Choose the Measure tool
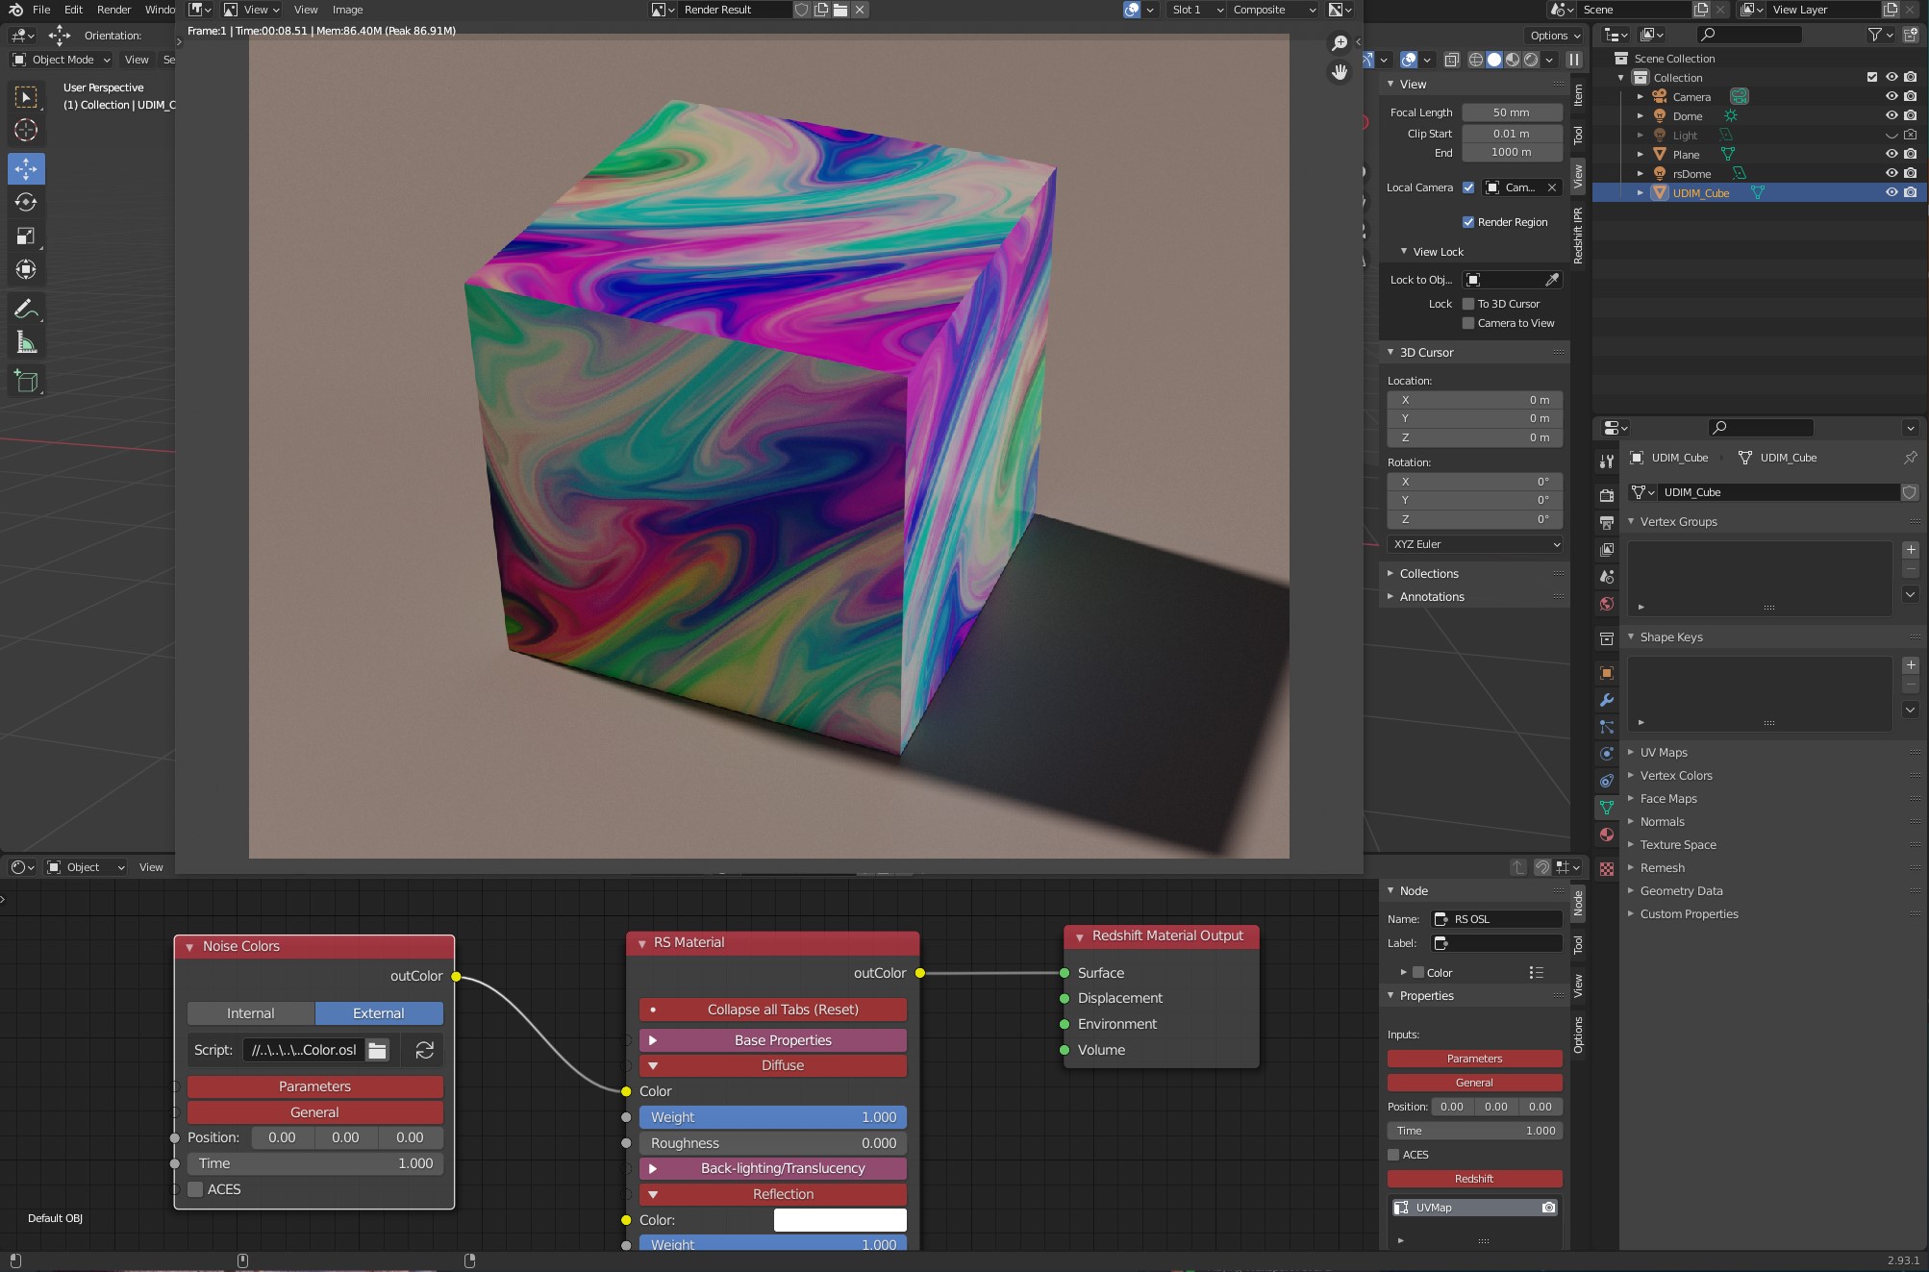 click(26, 343)
